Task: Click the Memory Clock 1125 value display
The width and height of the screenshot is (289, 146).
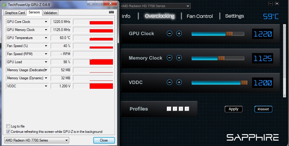Action: point(263,58)
